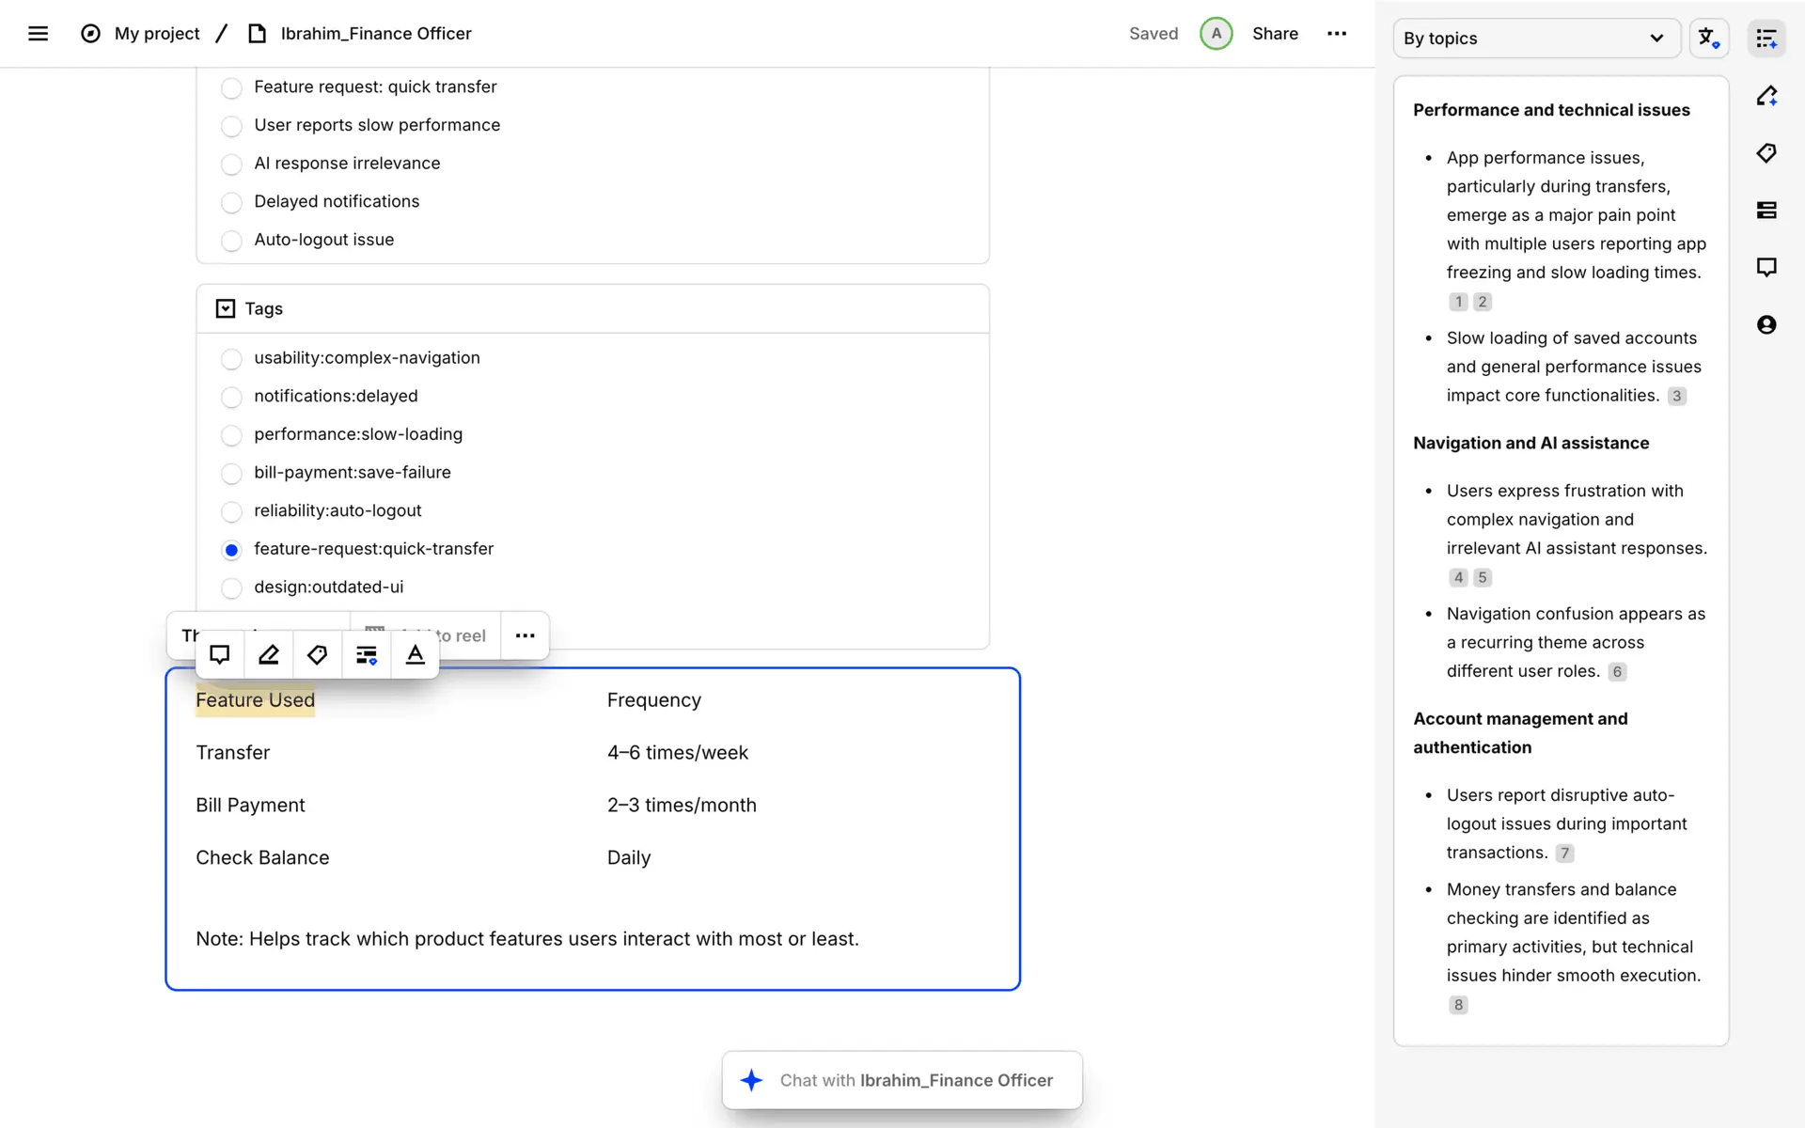Deselect the feature-request:quick-transfer radio
Image resolution: width=1805 pixels, height=1128 pixels.
pyautogui.click(x=231, y=550)
